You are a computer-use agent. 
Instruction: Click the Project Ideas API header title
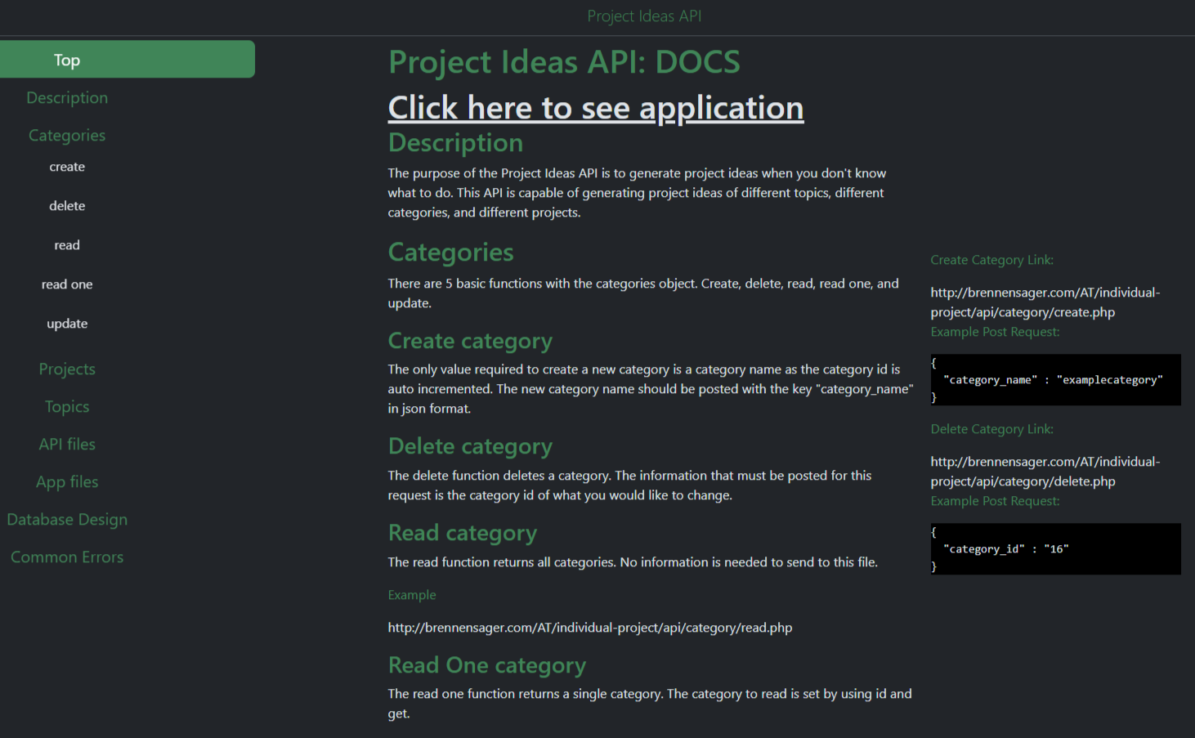pyautogui.click(x=644, y=16)
